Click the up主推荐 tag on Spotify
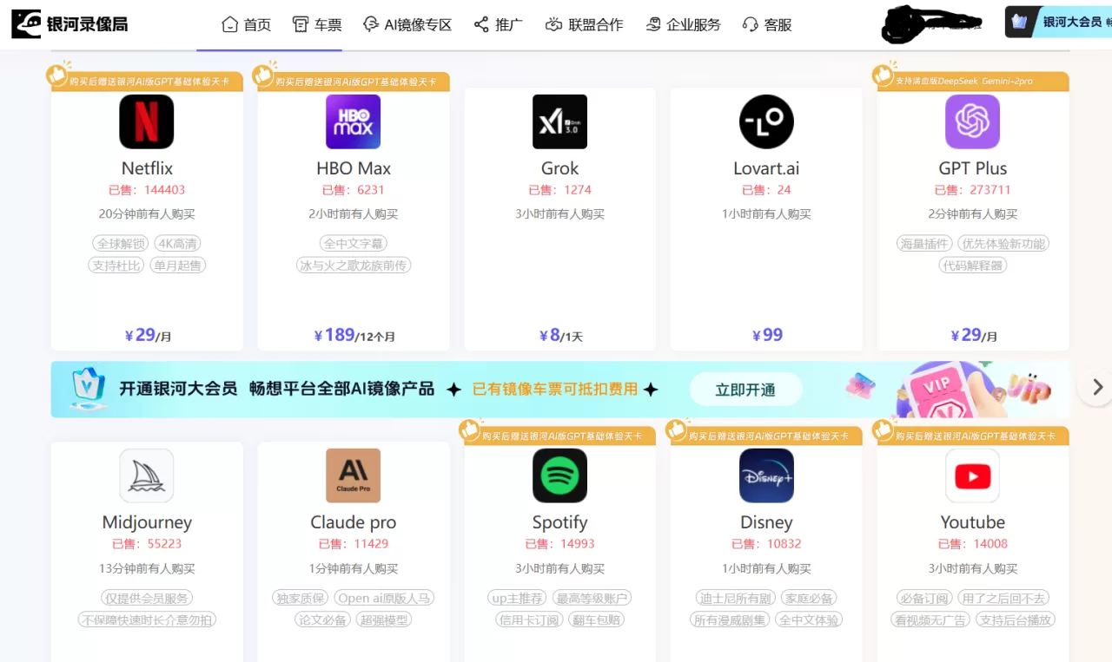The image size is (1112, 662). pos(517,598)
